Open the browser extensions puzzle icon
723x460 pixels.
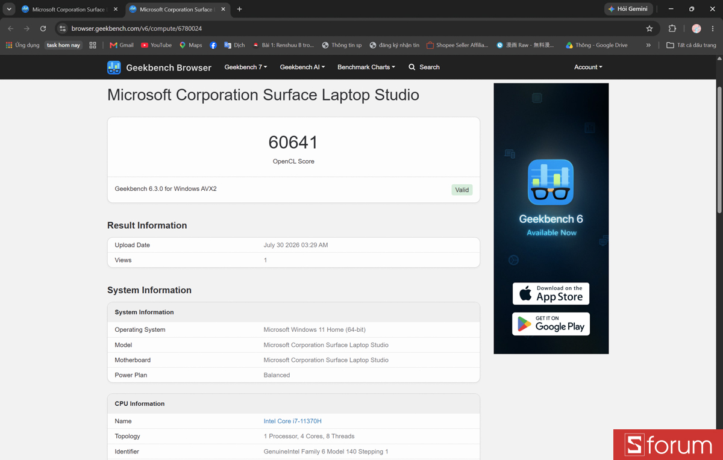point(672,28)
